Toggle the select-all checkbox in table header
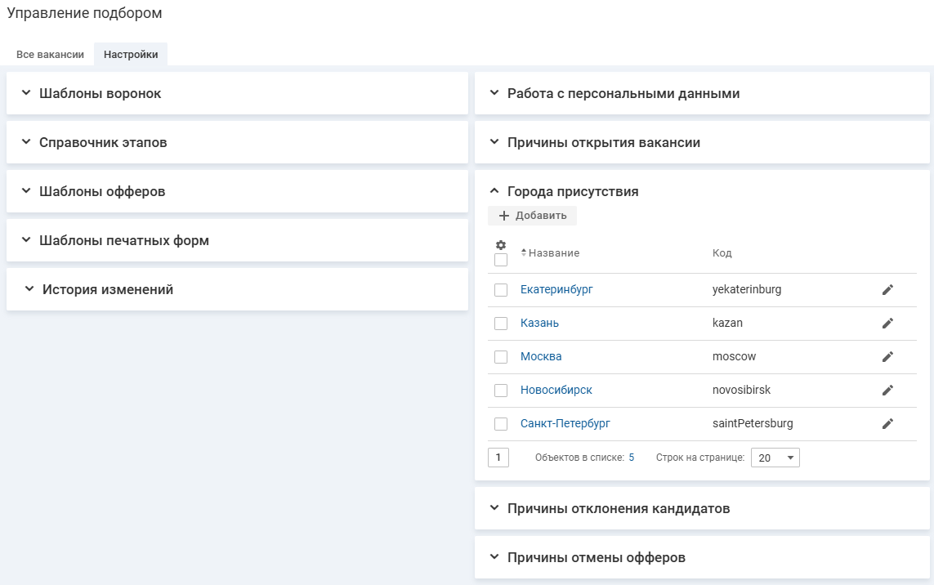The height and width of the screenshot is (585, 934). pos(501,260)
